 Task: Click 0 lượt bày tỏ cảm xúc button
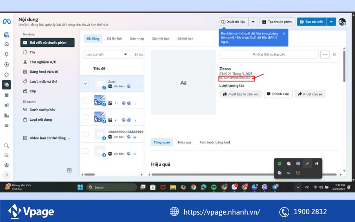241,94
